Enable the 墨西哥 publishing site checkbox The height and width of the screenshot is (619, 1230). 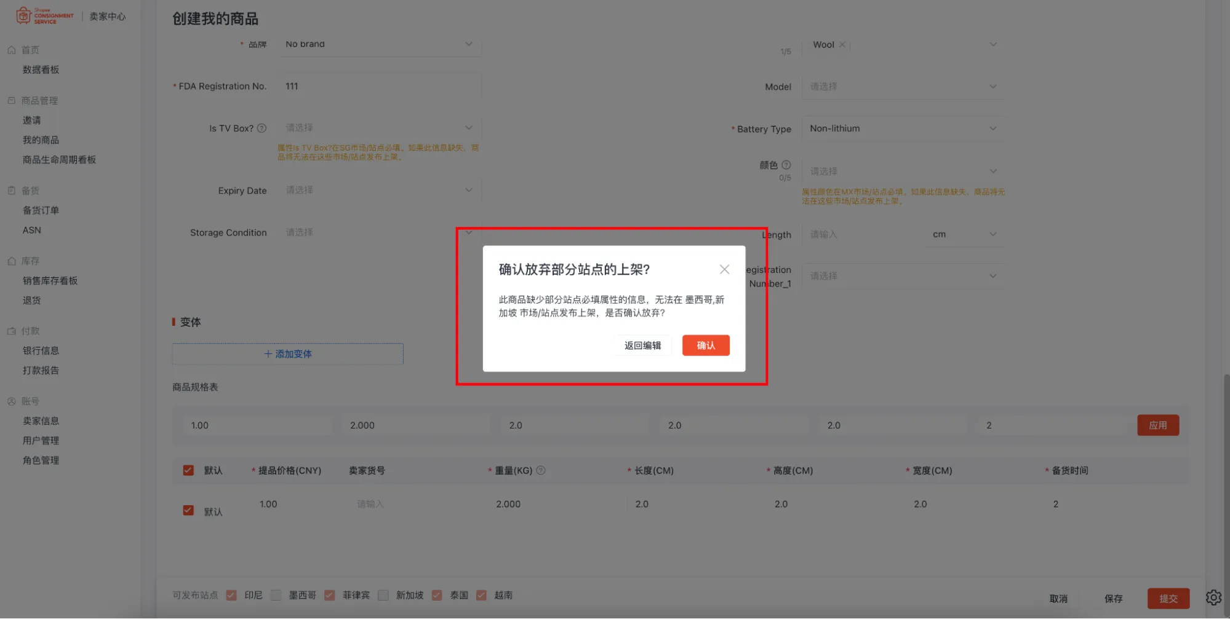276,594
